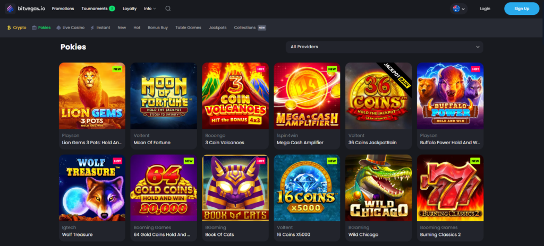Open 36 Coins JackpotRain thumbnail

click(378, 96)
